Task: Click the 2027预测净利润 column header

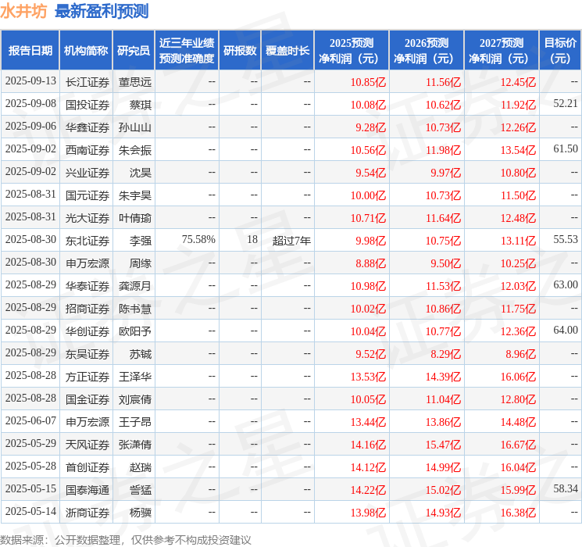Action: tap(502, 51)
